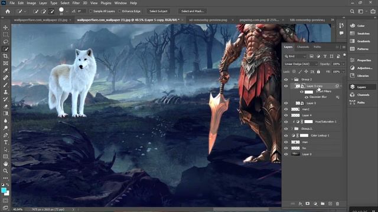Viewport: 378px width, 212px height.
Task: Create new fill or adjustment layer
Action: pos(315,204)
